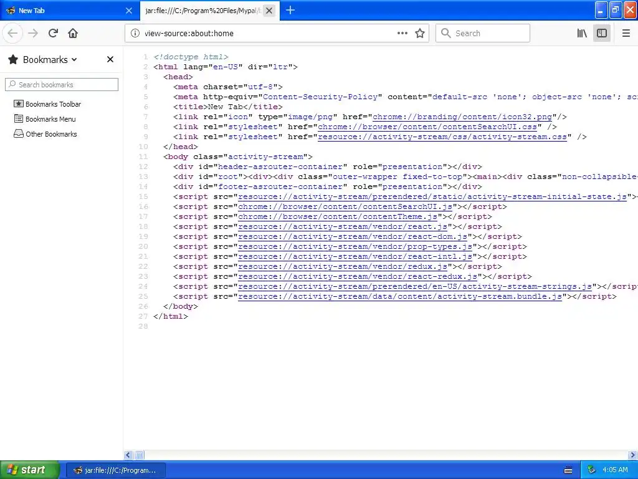The image size is (638, 479).
Task: Click the system tray notification icon
Action: pos(591,470)
